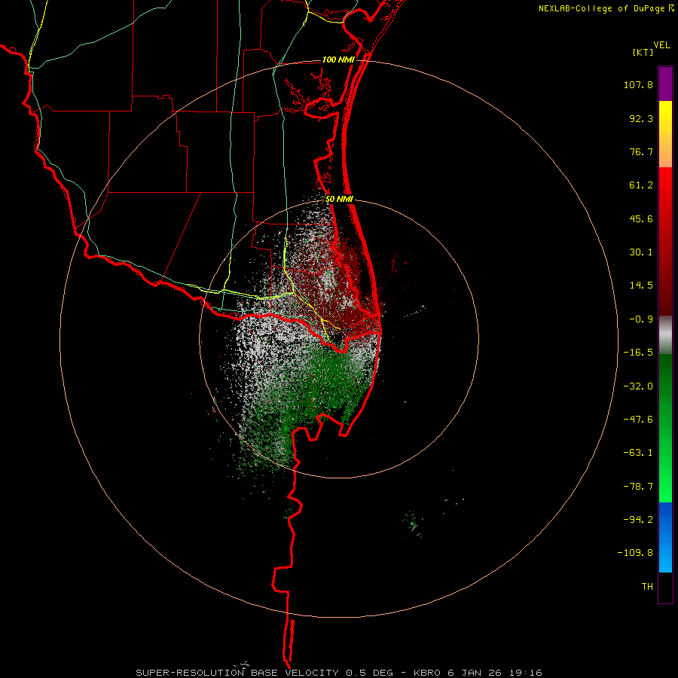Click the 76.7 velocity scale value
Image resolution: width=678 pixels, height=678 pixels.
(641, 151)
